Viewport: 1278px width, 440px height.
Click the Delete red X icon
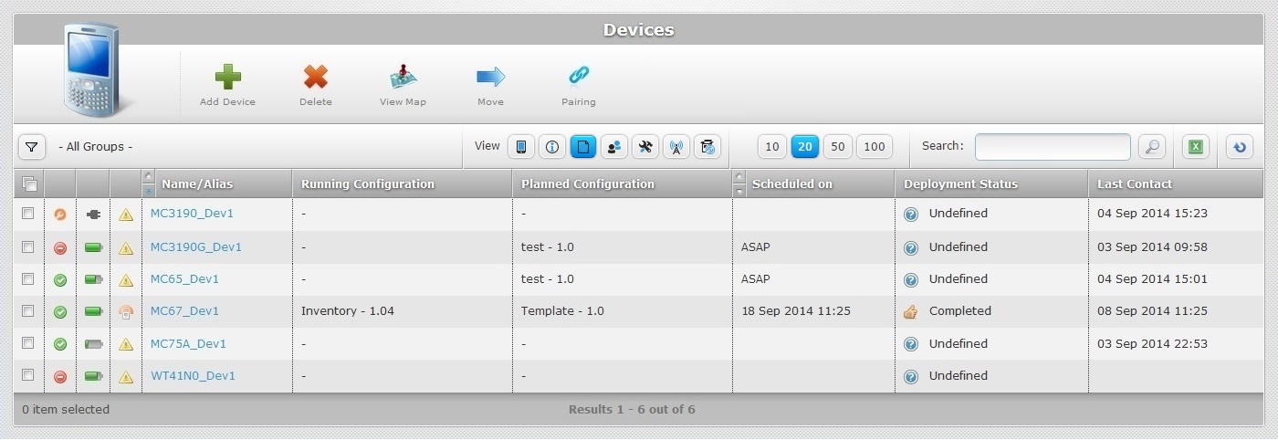point(316,77)
